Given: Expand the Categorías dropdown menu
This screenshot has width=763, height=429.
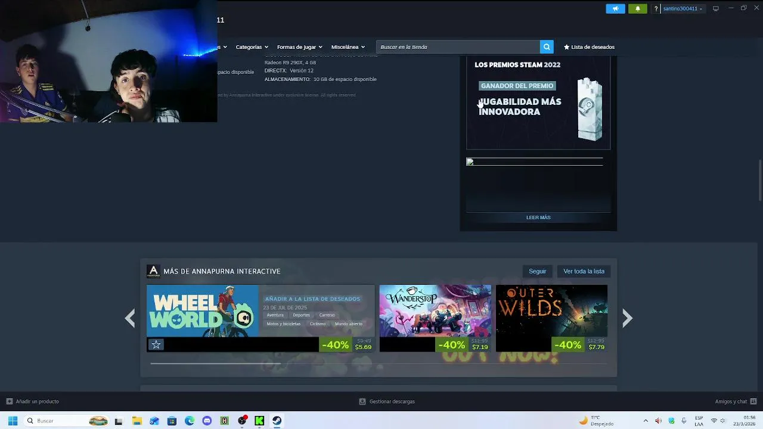Looking at the screenshot, I should [x=252, y=47].
